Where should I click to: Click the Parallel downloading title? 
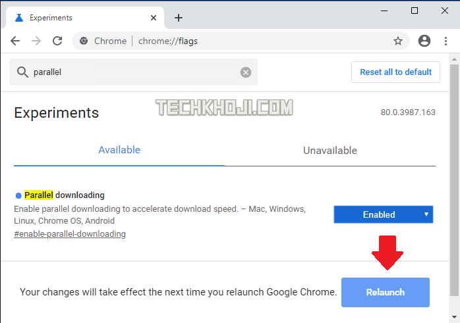tap(64, 195)
